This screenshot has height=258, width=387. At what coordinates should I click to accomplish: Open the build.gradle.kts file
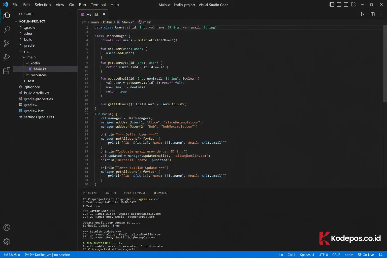[x=45, y=93]
